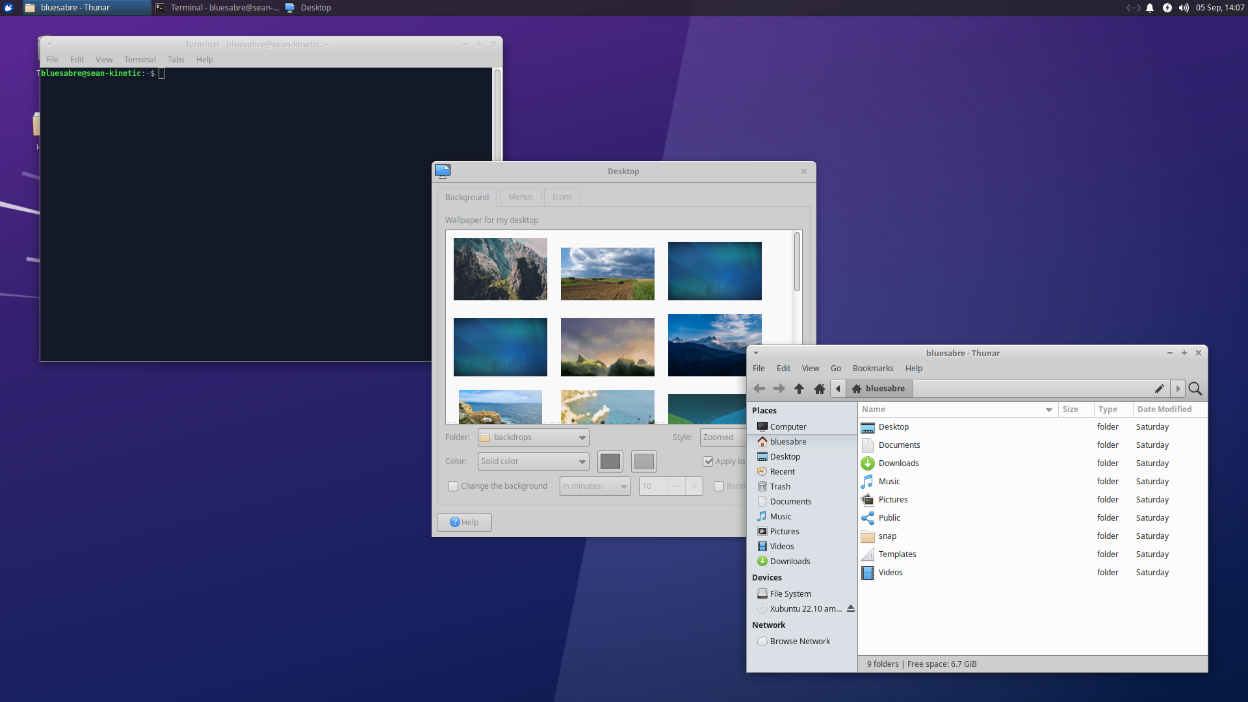The height and width of the screenshot is (702, 1248).
Task: Click the Thunar home folder icon
Action: click(x=820, y=388)
